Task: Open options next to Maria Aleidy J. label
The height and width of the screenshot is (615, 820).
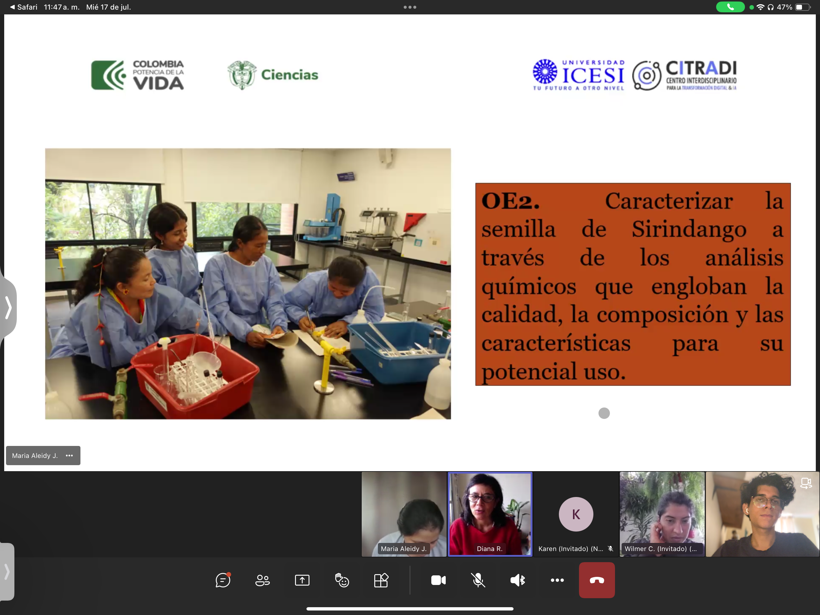Action: click(x=69, y=456)
